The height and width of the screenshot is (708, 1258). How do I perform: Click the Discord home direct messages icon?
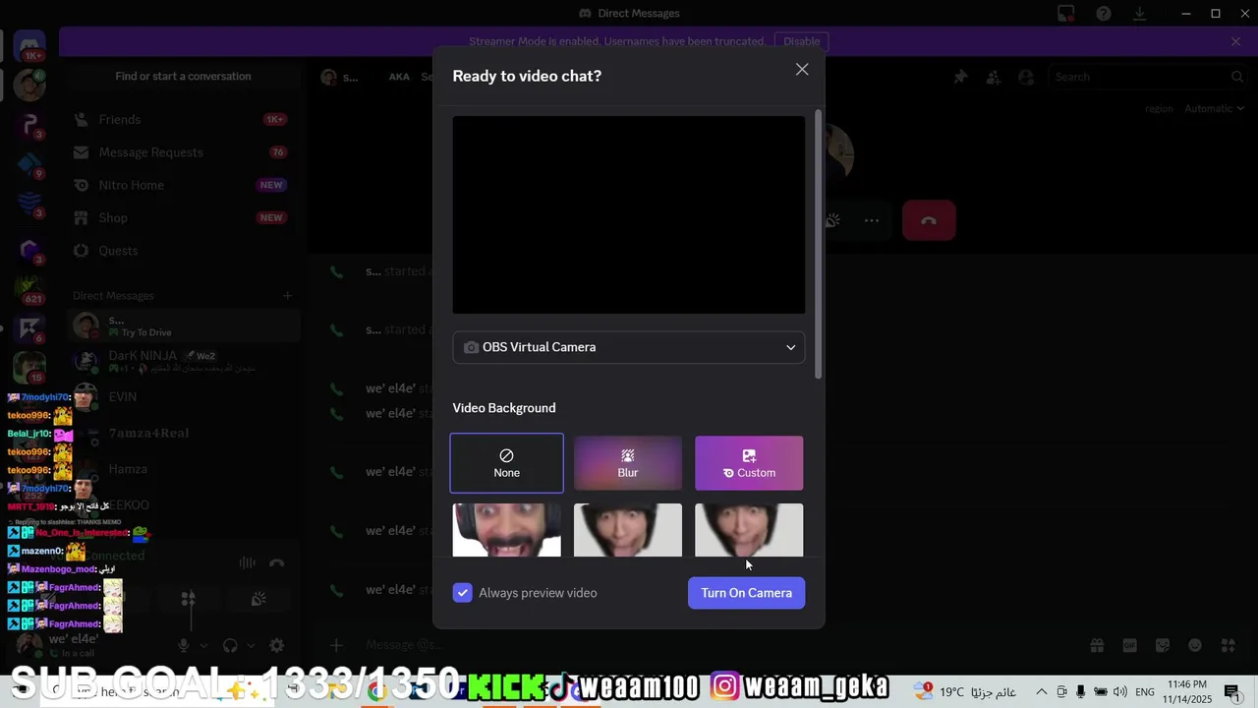(29, 44)
